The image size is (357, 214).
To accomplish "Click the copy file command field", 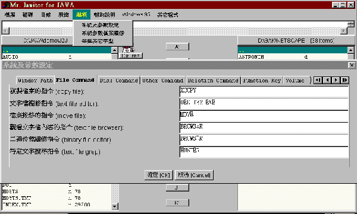I will point(264,92).
